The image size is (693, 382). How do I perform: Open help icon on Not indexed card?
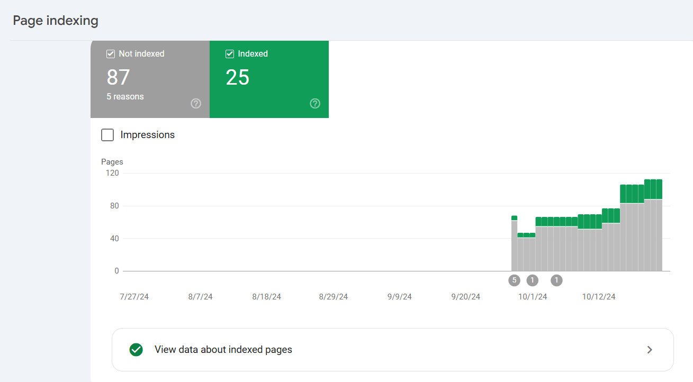click(x=196, y=104)
